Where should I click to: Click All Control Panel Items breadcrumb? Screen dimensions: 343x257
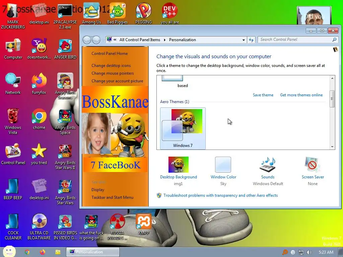140,40
